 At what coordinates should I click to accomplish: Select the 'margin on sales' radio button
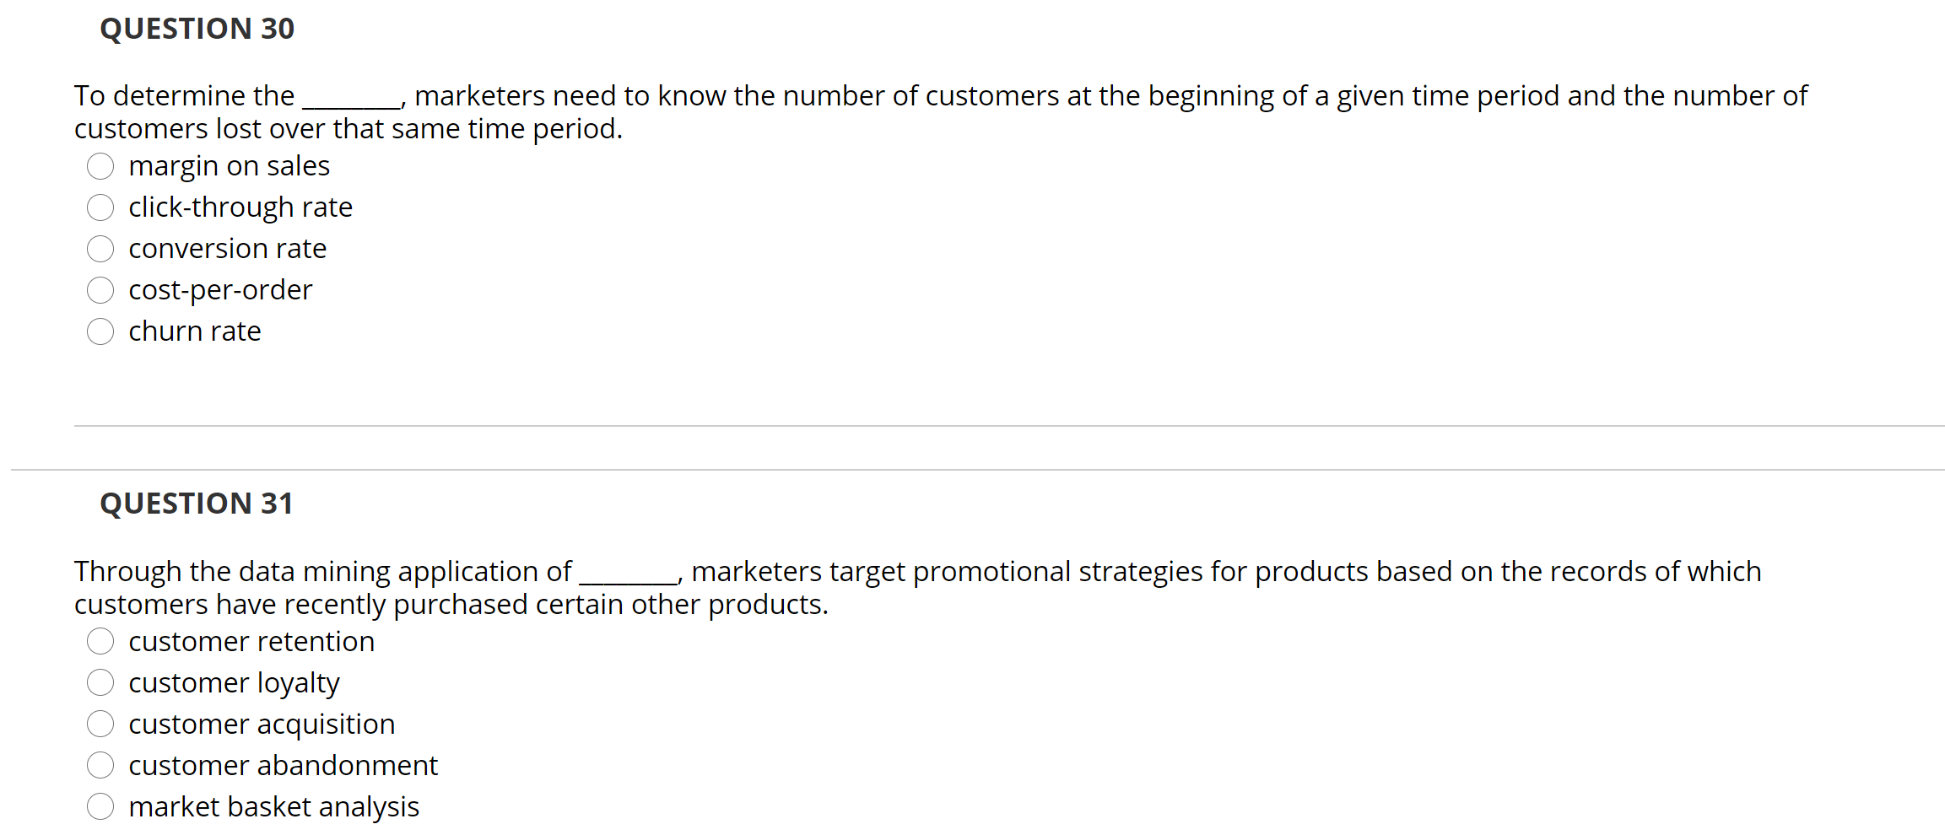pyautogui.click(x=100, y=166)
